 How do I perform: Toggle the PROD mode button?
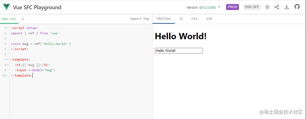[232, 7]
